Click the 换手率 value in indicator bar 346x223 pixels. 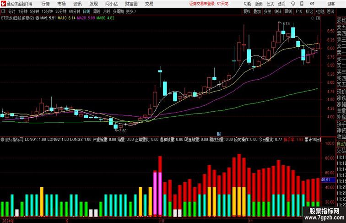point(293,140)
